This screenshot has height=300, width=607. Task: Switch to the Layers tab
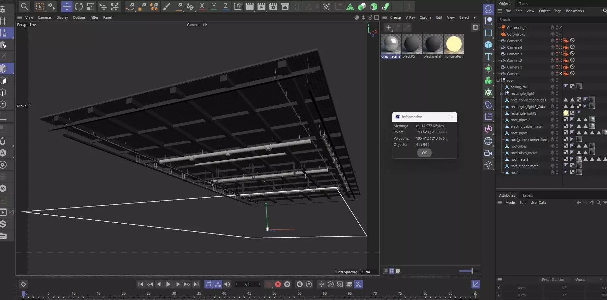pos(528,195)
